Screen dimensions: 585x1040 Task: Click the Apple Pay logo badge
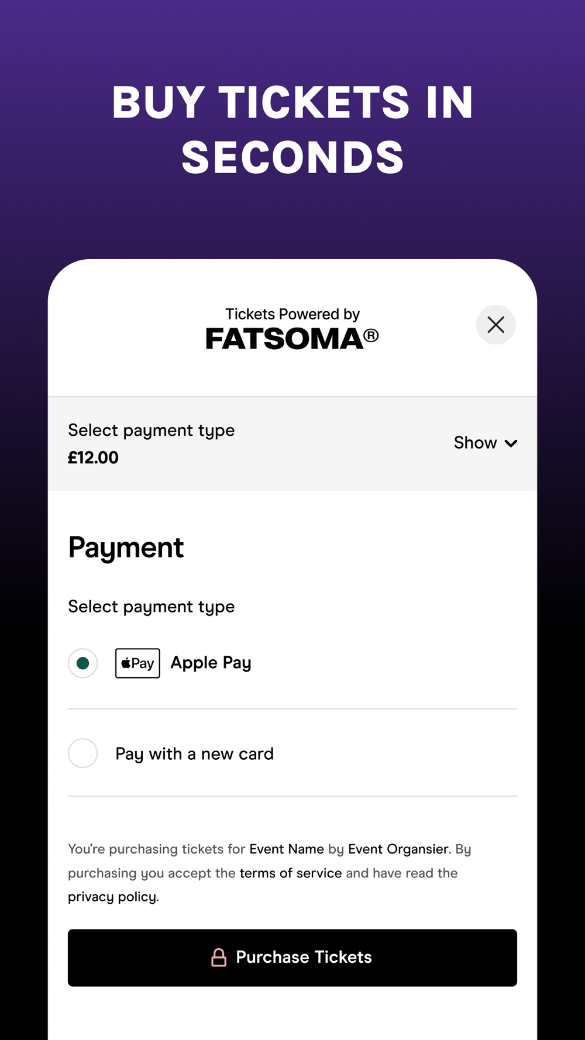pos(137,663)
